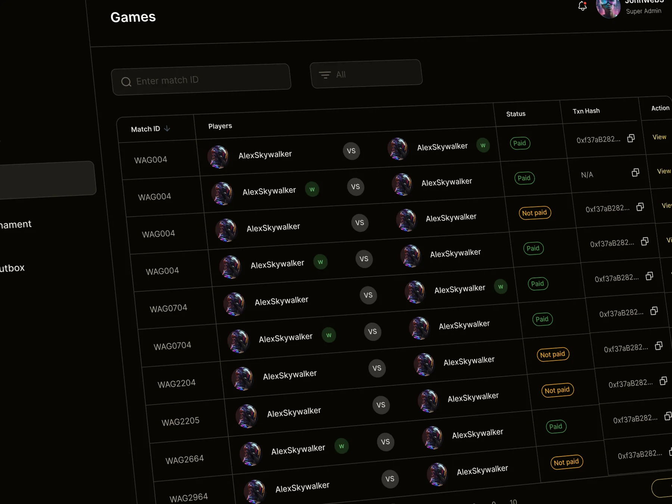The width and height of the screenshot is (672, 504).
Task: Click the N/A transaction hash cell
Action: click(587, 175)
